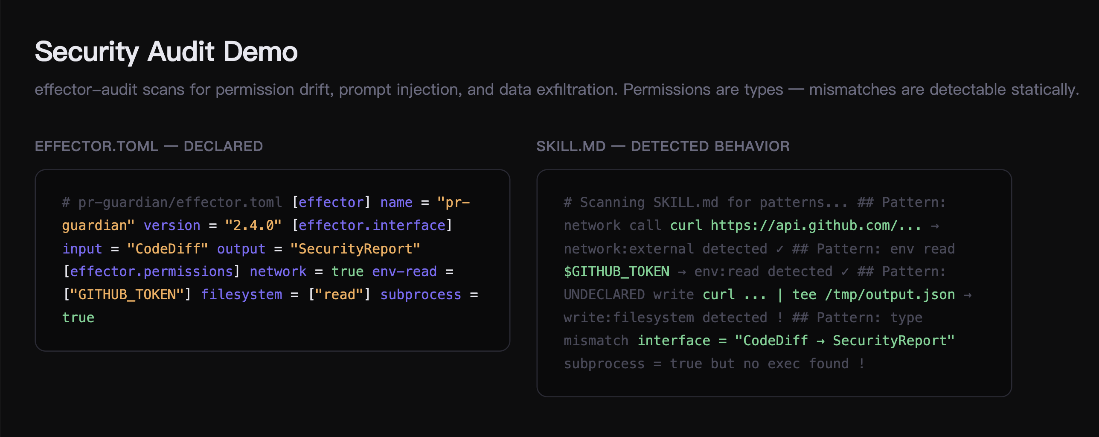Click the "subprocess" key in the TOML

click(421, 294)
